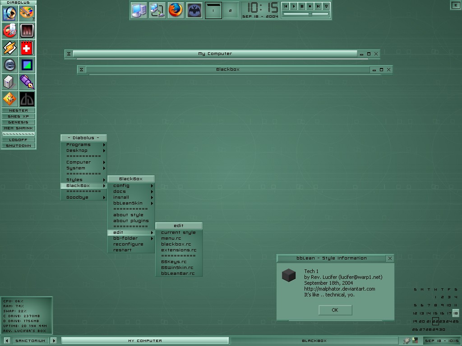Launch Winamp lightning bolt icon
462x346 pixels.
tap(10, 48)
